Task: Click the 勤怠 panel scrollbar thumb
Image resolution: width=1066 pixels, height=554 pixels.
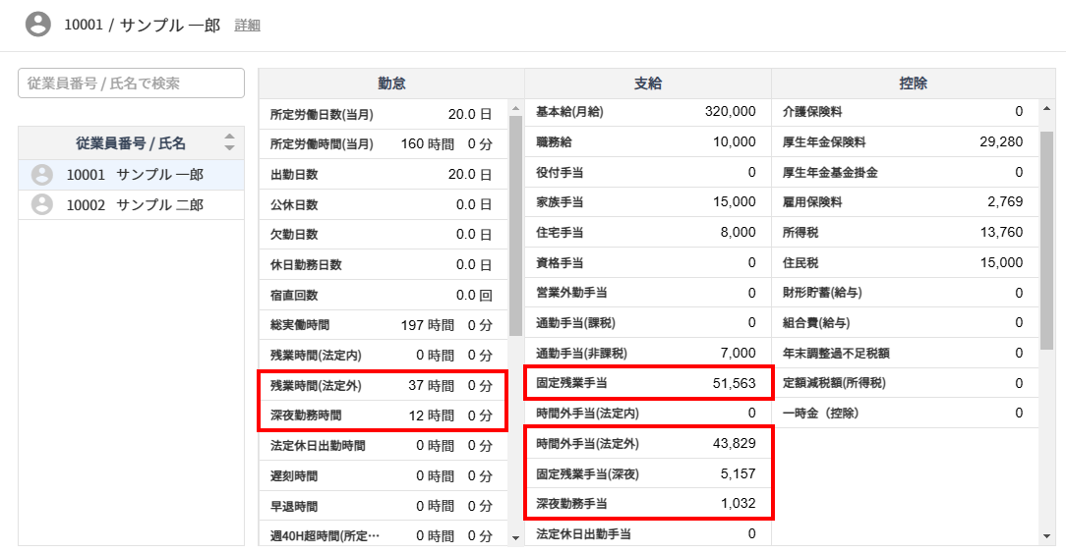Action: [x=515, y=225]
